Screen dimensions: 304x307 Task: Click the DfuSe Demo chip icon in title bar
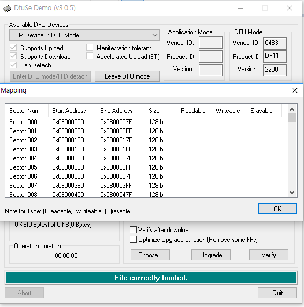7,9
